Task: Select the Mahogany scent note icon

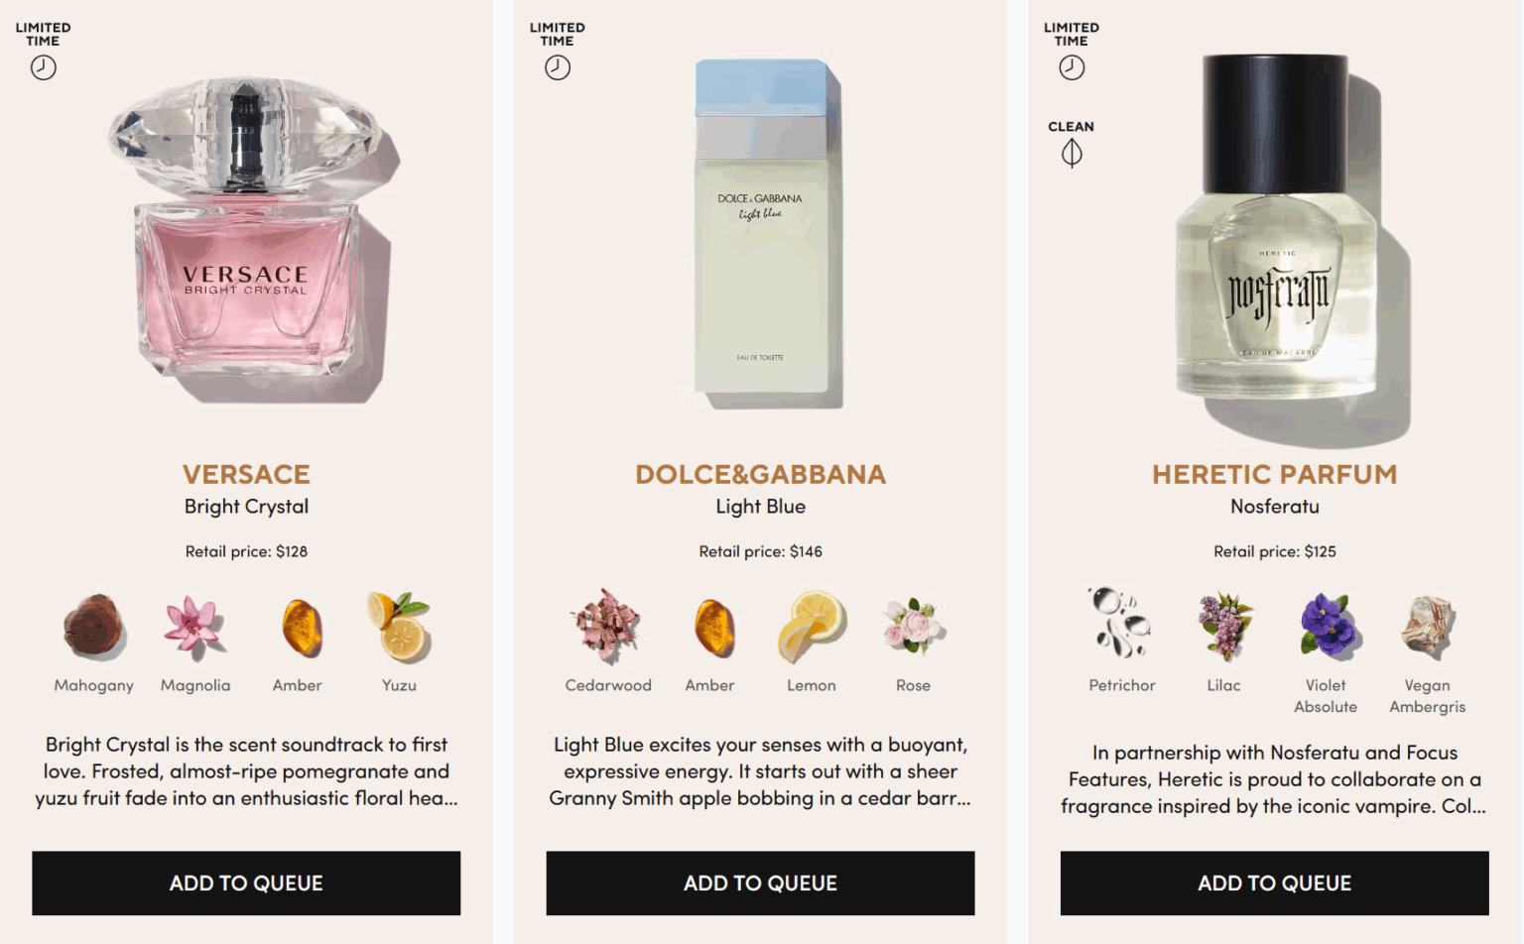Action: click(94, 627)
